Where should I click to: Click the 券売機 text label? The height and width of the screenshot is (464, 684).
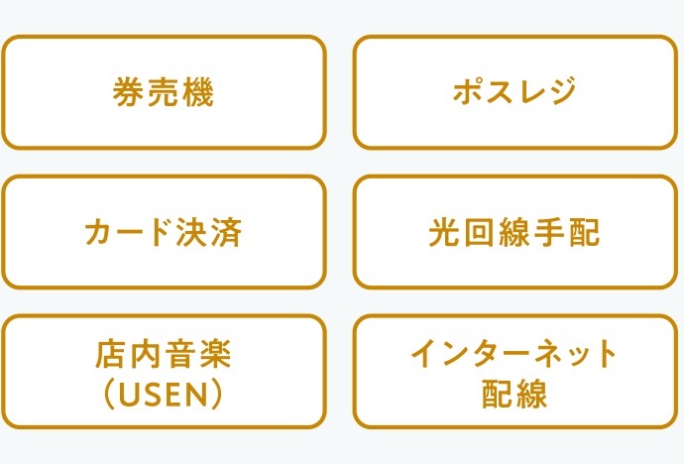click(x=164, y=92)
